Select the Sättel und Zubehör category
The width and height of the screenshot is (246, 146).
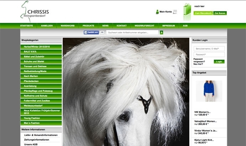[x=41, y=57]
